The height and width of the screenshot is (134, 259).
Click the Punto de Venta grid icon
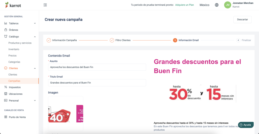[6, 117]
